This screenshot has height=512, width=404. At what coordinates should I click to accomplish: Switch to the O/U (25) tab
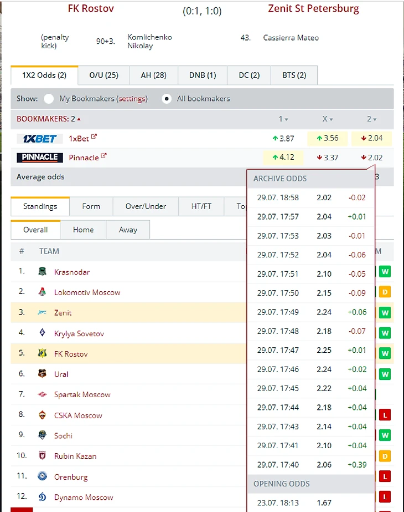pos(103,75)
